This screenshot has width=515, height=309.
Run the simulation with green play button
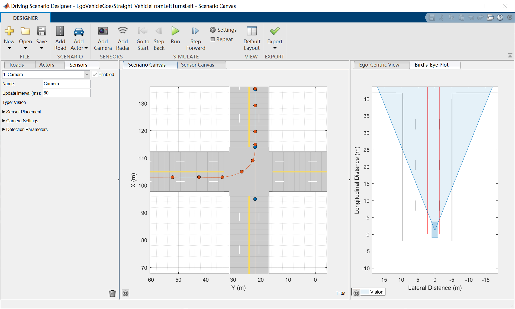(175, 31)
